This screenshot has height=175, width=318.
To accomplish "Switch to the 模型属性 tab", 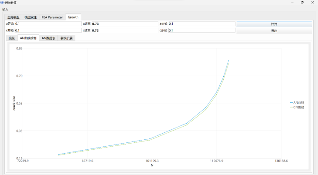I will (x=31, y=17).
